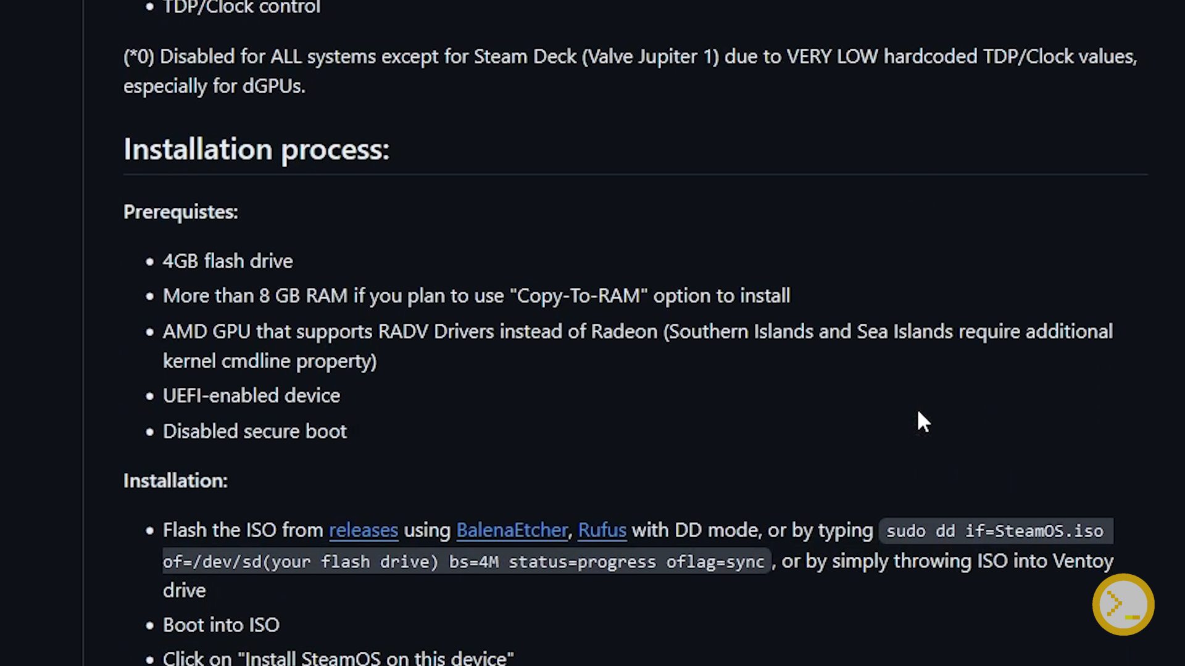Click the Copy-To-RAM requirement line
Viewport: 1185px width, 666px height.
476,296
